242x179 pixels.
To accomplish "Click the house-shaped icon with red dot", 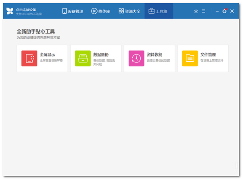I will [x=225, y=11].
